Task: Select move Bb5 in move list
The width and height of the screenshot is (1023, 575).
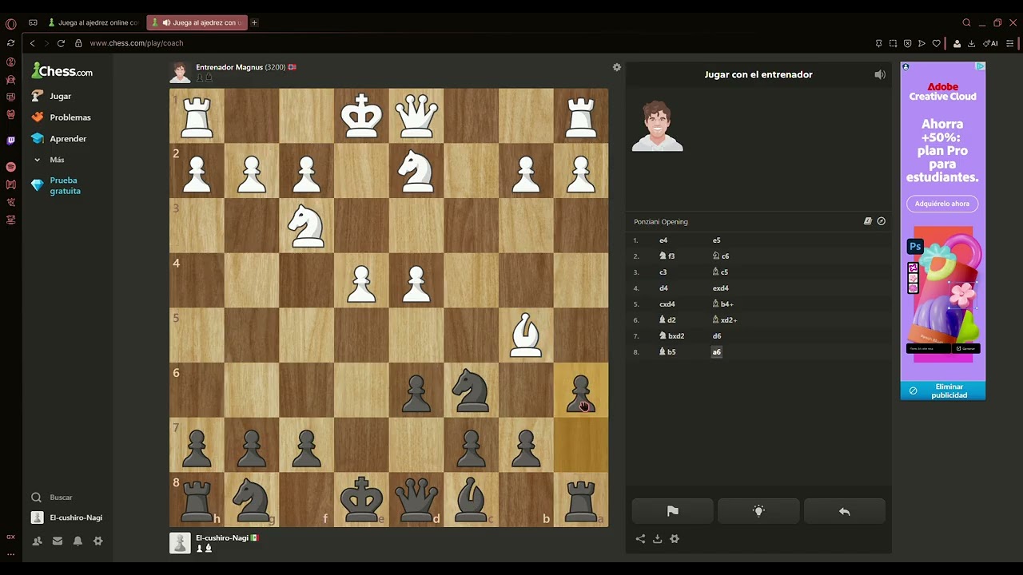Action: [x=667, y=352]
